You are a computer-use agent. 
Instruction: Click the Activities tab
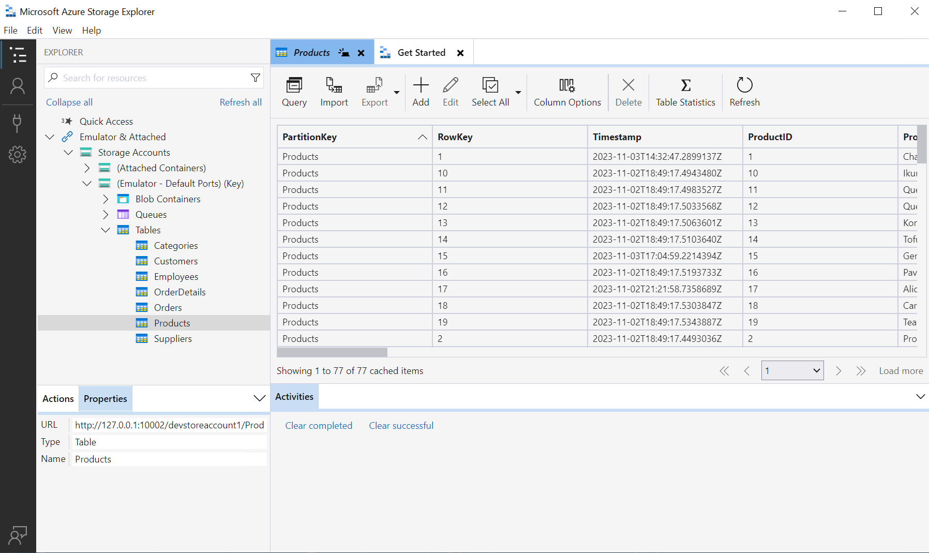(x=294, y=397)
